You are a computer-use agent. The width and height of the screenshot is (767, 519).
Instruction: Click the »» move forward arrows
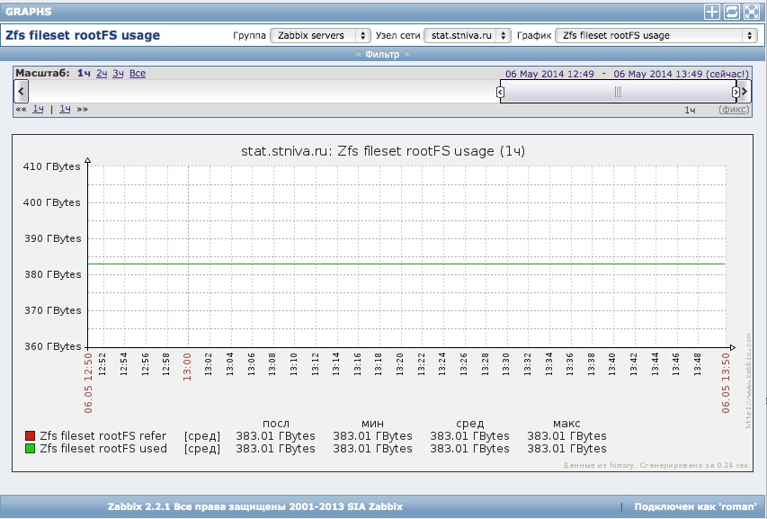click(82, 109)
